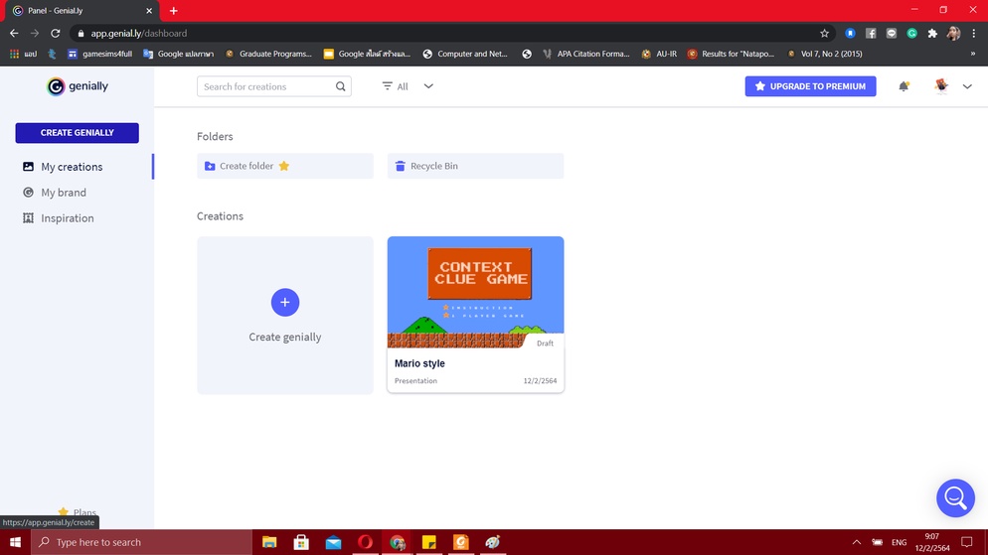Screen dimensions: 988x555
Task: Open the AU-IR bookmark
Action: point(659,55)
